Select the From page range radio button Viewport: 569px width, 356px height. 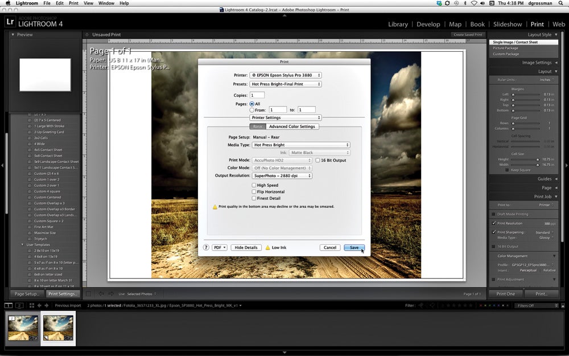[252, 110]
